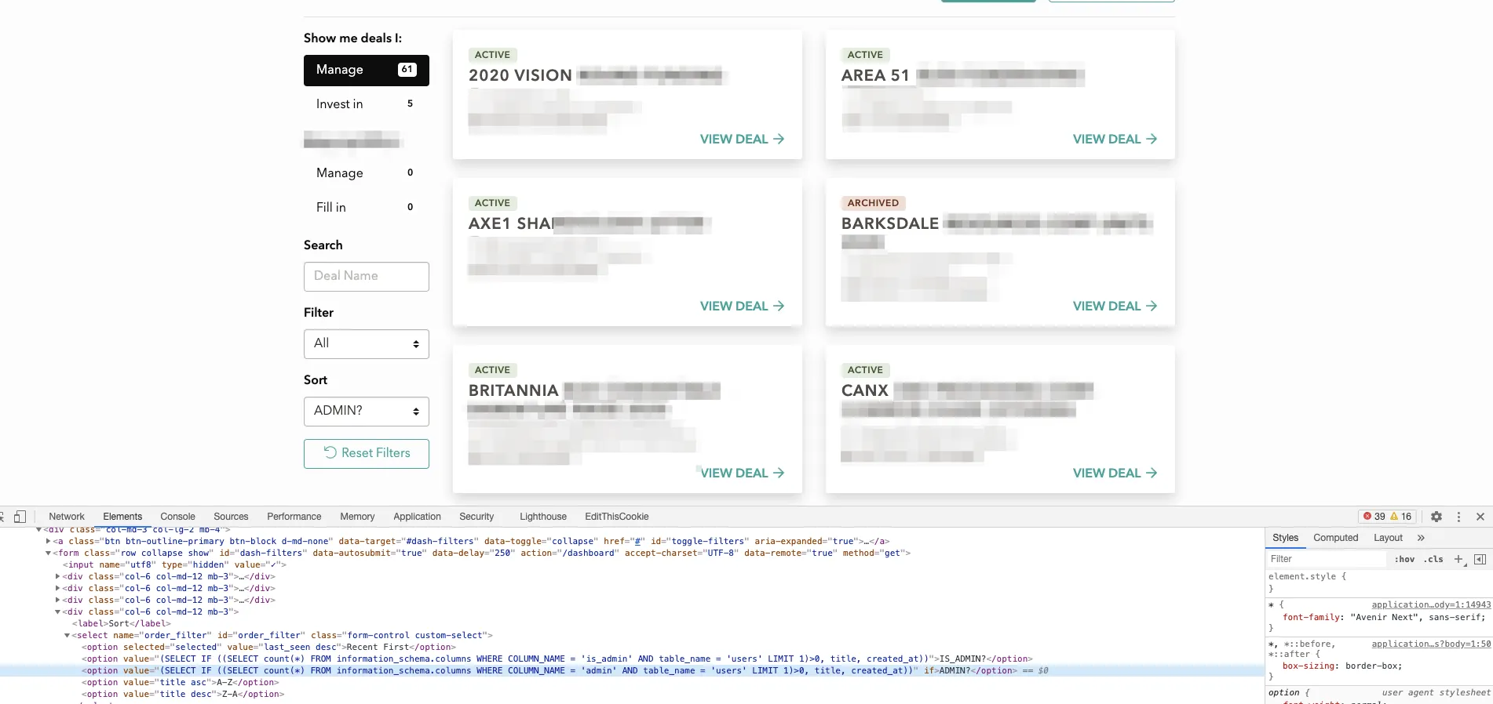View the CANX deal
Viewport: 1493px width, 704px height.
tap(1115, 473)
